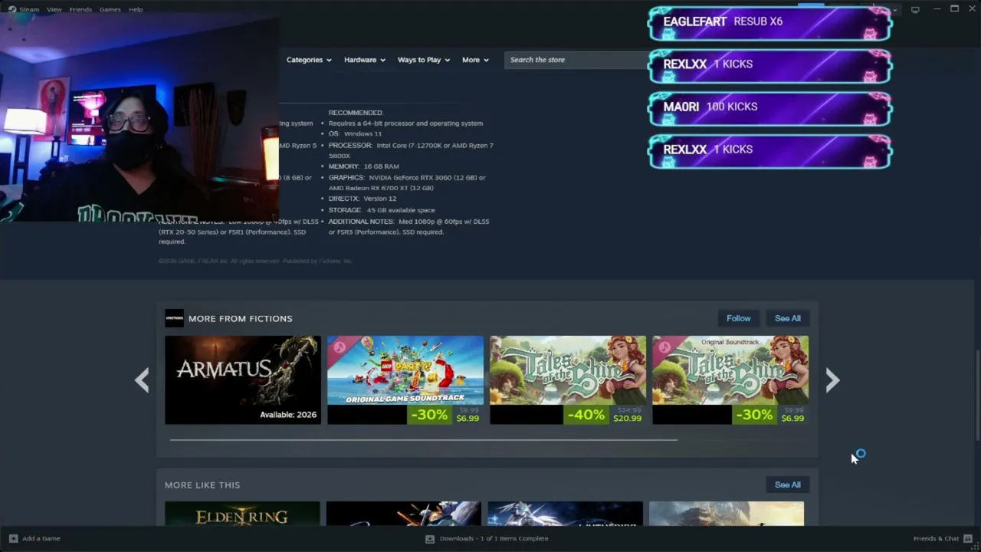Click the $20.99 price on Tales of the Shire
The width and height of the screenshot is (981, 552).
tap(627, 418)
